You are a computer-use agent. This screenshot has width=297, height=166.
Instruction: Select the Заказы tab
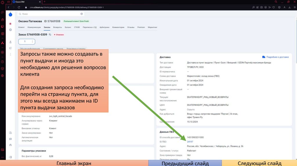[x=47, y=27]
